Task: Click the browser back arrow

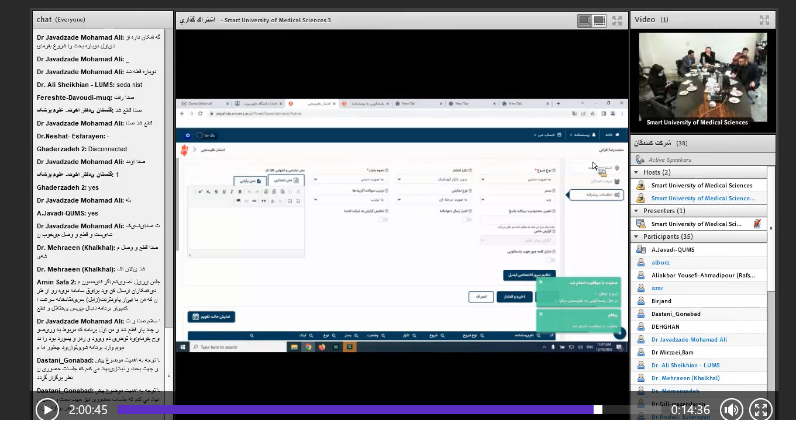Action: click(x=182, y=113)
